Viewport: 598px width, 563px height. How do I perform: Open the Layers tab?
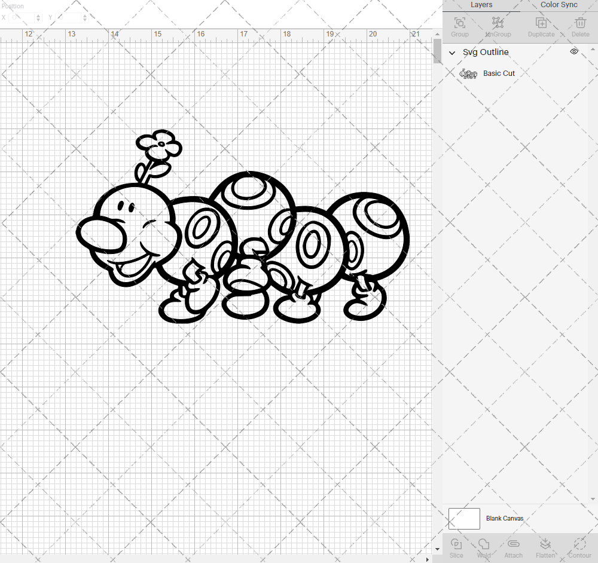481,5
